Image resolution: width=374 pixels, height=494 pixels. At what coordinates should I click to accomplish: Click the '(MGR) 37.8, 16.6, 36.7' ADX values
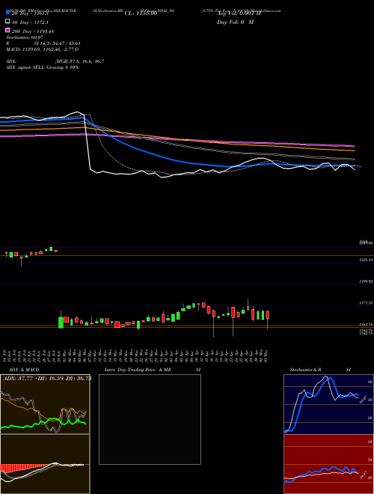coord(79,61)
